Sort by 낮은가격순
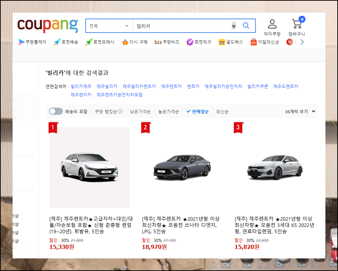 (140, 112)
